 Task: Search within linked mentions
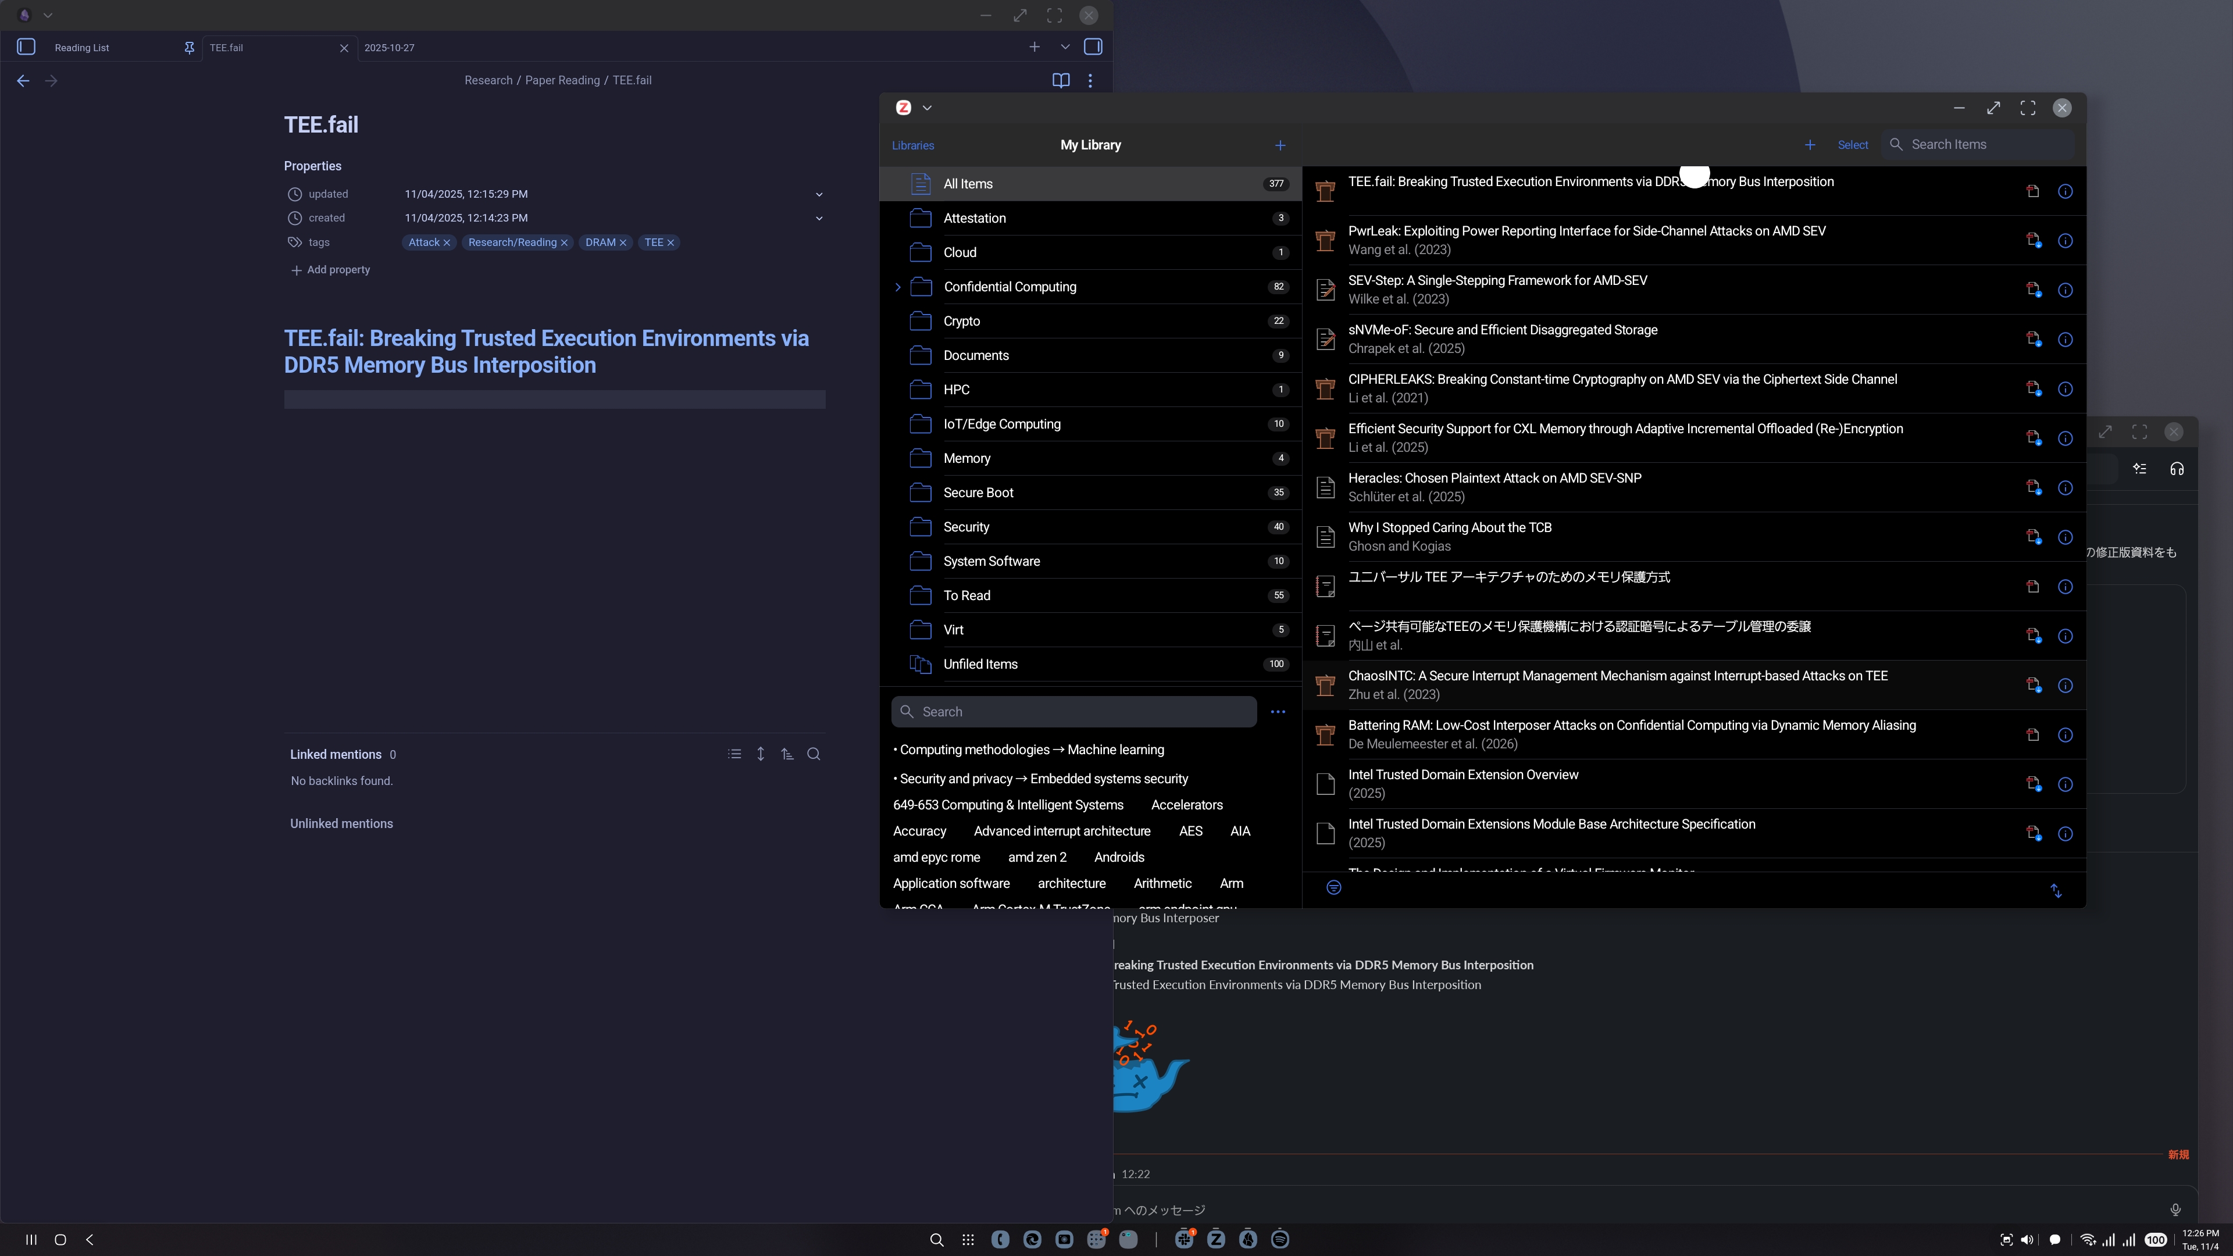coord(813,754)
